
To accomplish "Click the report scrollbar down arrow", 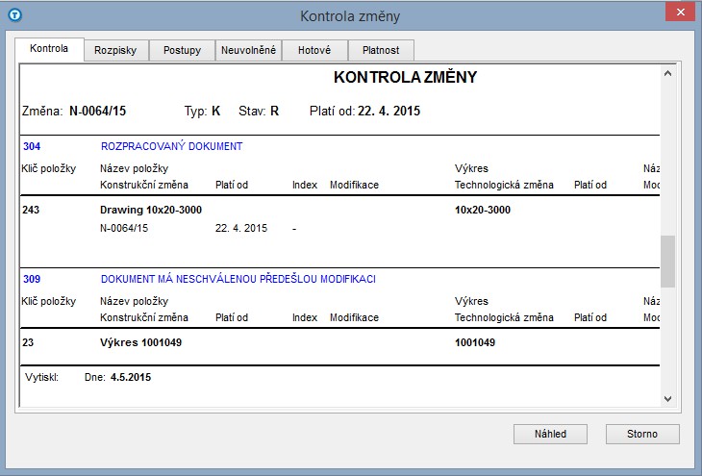I will point(667,397).
